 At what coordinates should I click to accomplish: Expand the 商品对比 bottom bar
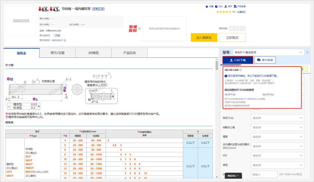click(x=234, y=176)
